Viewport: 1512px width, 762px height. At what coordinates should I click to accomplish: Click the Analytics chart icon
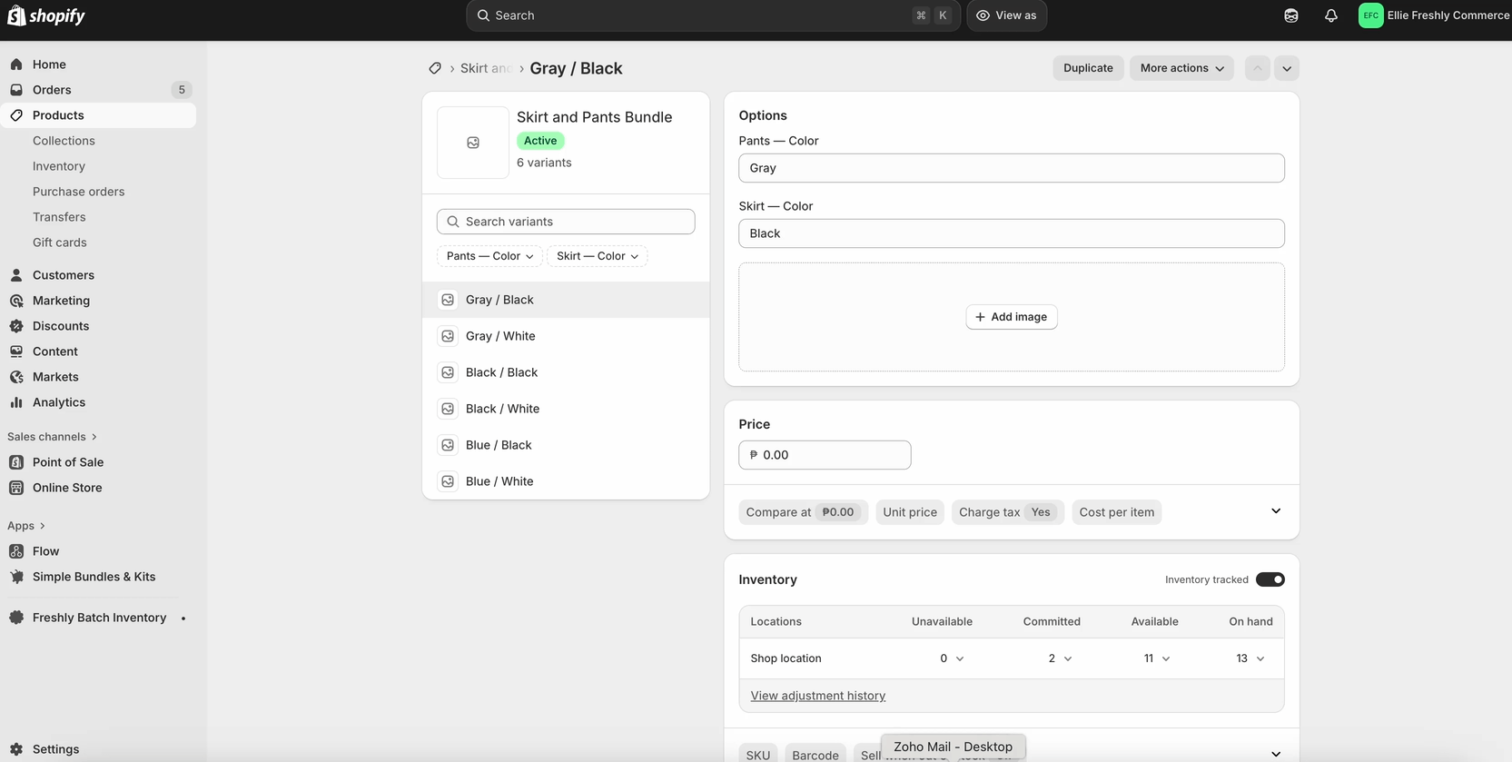(16, 402)
